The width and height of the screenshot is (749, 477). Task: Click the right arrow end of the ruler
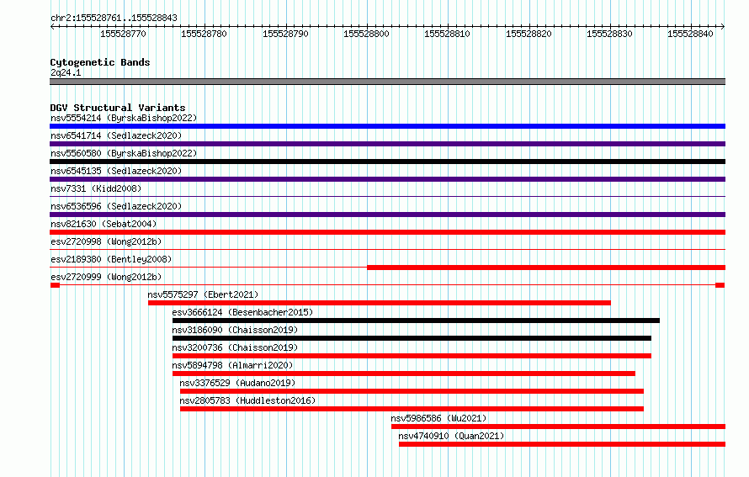(723, 27)
